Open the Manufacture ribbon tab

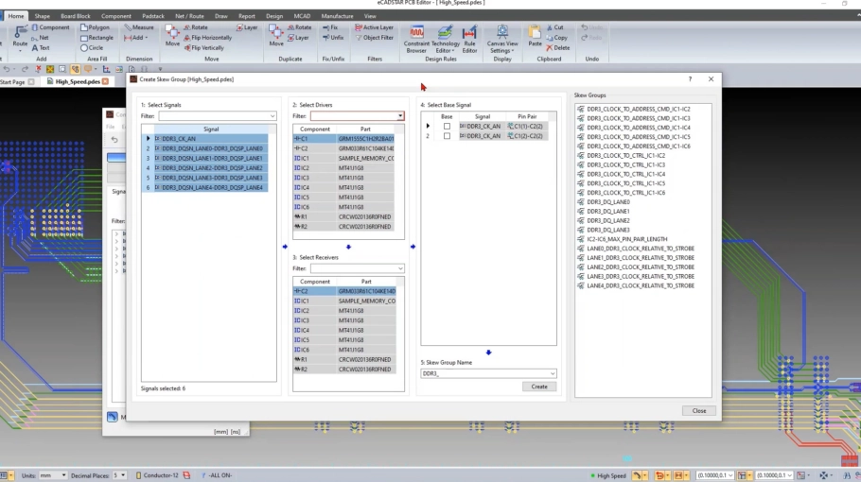coord(337,16)
